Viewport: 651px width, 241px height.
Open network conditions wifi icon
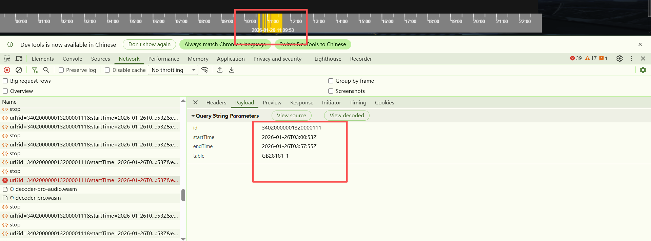(x=204, y=70)
